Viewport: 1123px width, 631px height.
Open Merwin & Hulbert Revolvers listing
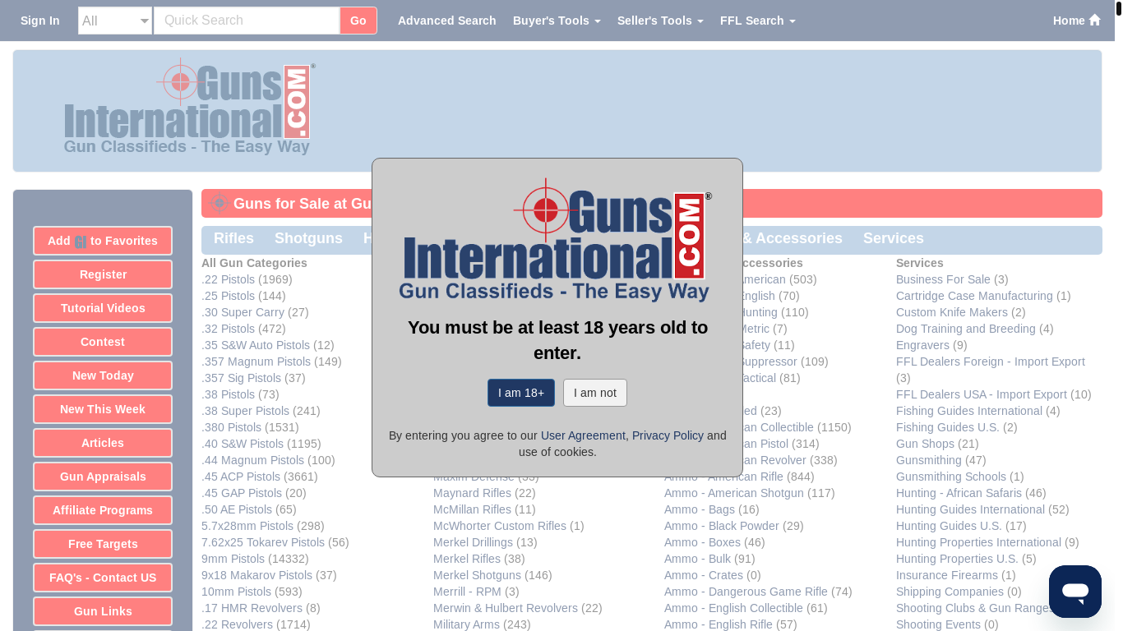pos(506,608)
